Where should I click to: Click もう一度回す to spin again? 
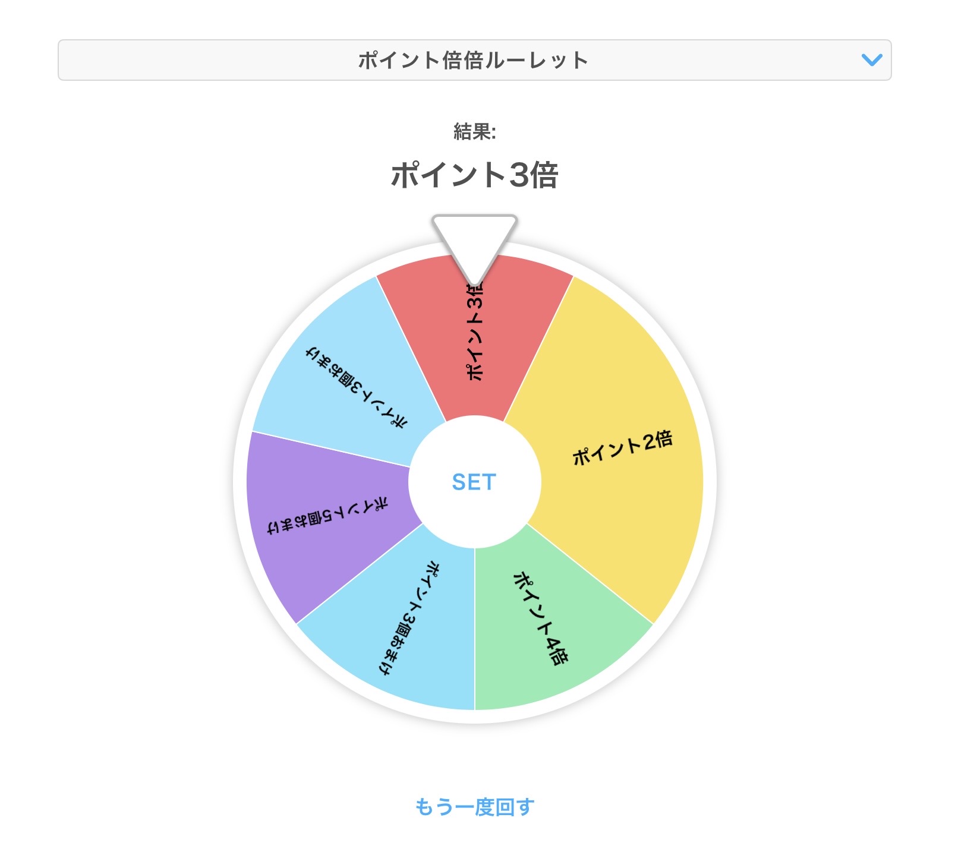pos(474,807)
